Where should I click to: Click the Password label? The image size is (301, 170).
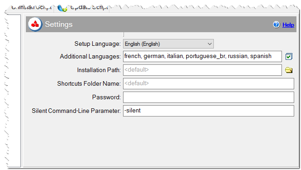click(x=106, y=97)
